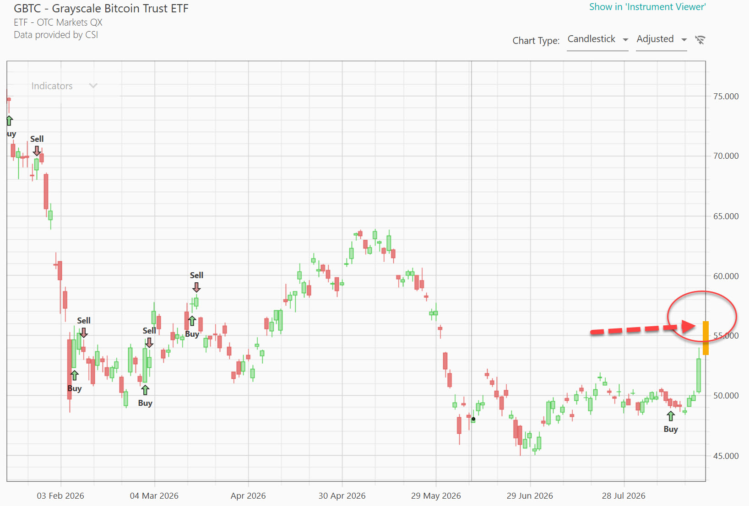The width and height of the screenshot is (749, 506).
Task: Click the ETF - OTC Markets QX text
Action: [58, 22]
